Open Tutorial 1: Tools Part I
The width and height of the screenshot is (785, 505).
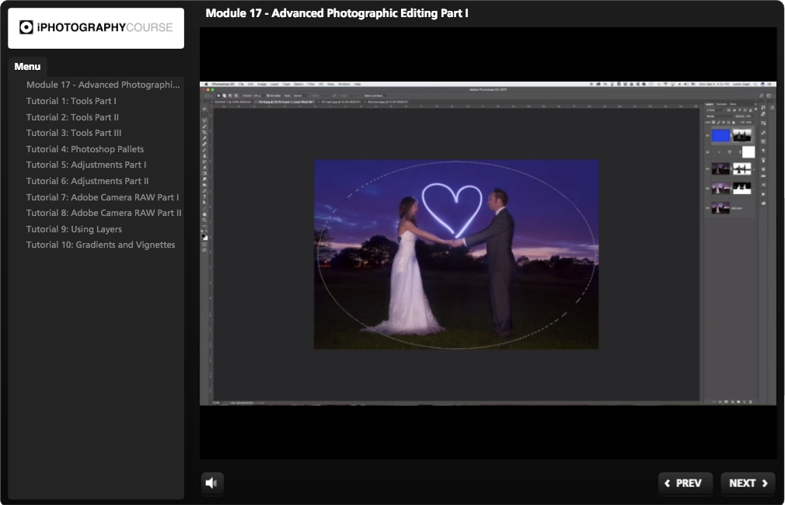71,101
